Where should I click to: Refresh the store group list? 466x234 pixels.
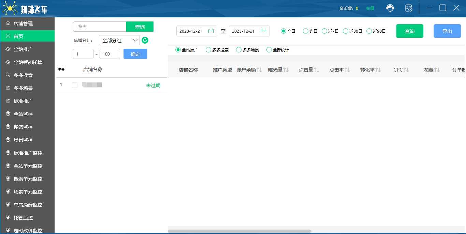tap(145, 40)
